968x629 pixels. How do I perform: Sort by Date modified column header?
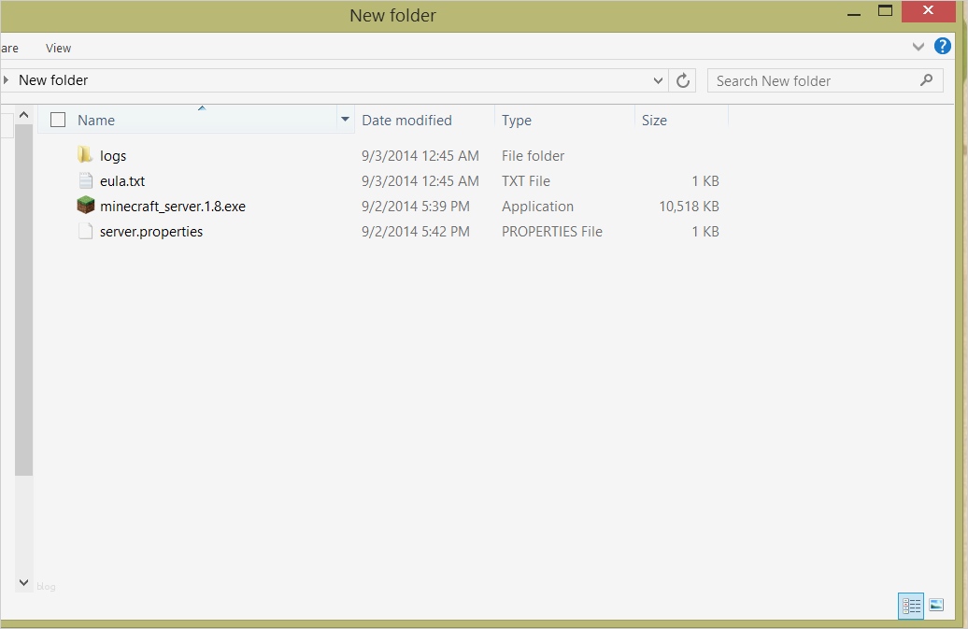point(406,121)
